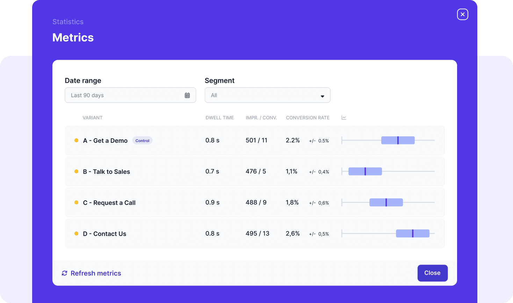The width and height of the screenshot is (513, 303).
Task: Click the Statistics breadcrumb label
Action: coord(68,22)
